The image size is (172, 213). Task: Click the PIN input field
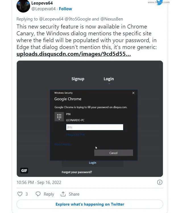95,127
